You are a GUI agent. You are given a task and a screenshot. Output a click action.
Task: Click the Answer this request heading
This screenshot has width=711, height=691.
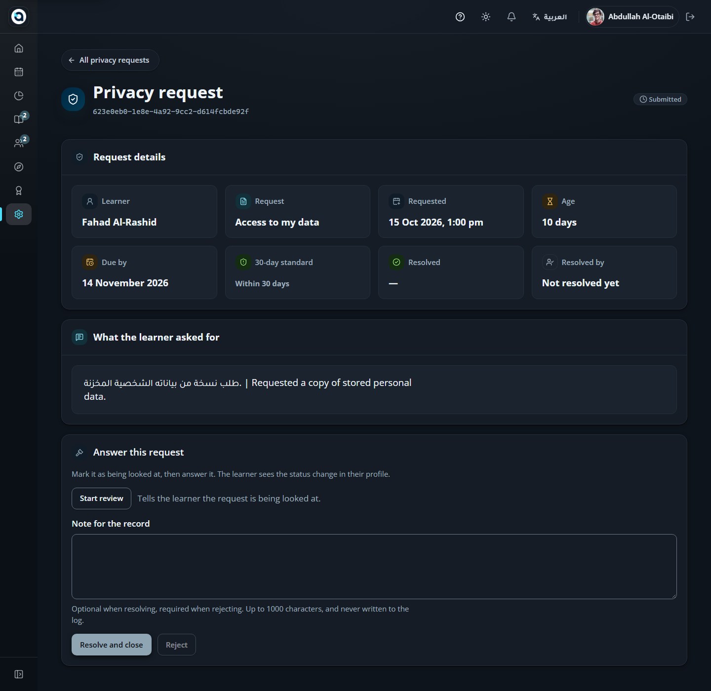138,452
